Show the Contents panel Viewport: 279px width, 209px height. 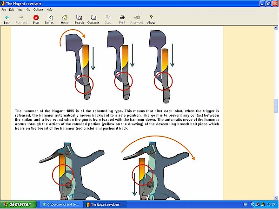(93, 20)
